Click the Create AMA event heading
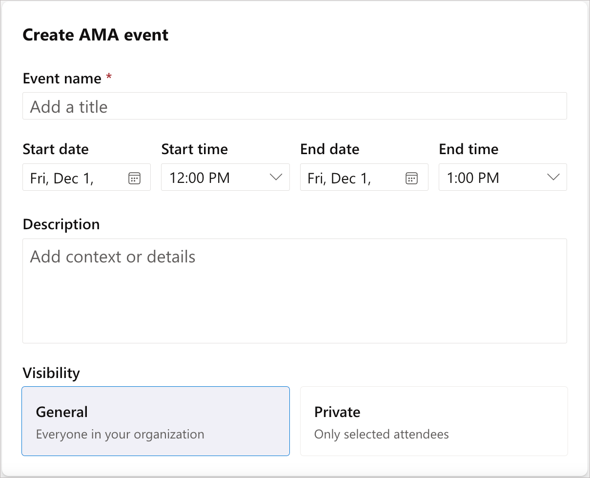 coord(95,35)
